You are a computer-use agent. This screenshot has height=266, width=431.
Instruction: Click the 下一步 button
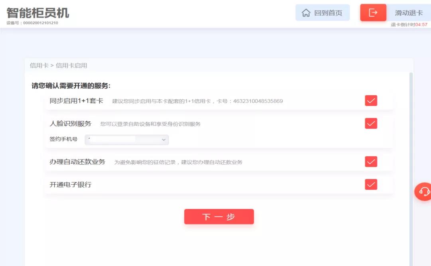pos(219,217)
